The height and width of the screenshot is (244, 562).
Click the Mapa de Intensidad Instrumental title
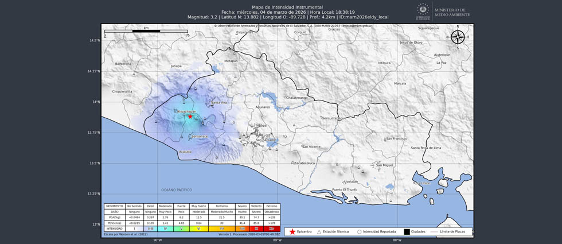click(x=287, y=7)
